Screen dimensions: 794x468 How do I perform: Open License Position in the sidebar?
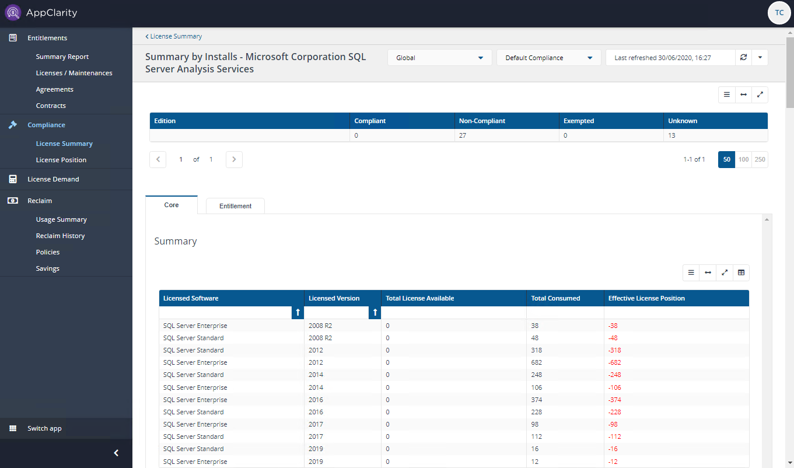(x=61, y=160)
